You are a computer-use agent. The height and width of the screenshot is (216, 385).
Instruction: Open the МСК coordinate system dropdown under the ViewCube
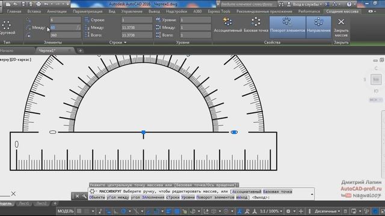pyautogui.click(x=375, y=100)
